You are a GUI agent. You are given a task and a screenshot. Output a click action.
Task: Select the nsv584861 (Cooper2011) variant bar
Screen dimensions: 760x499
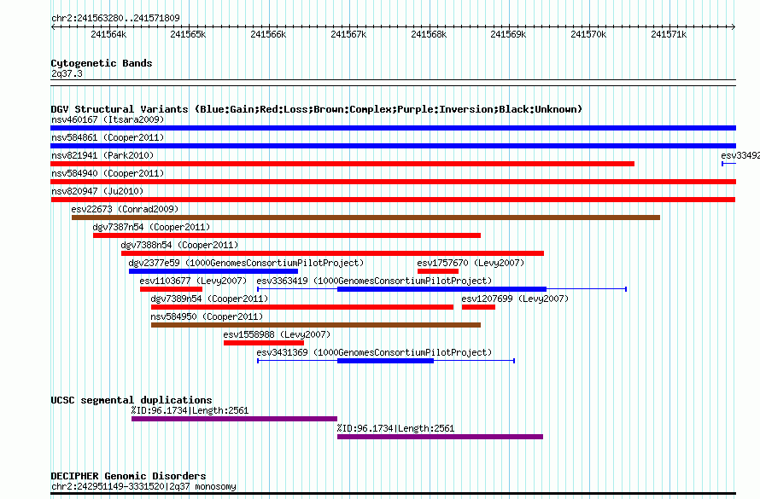[393, 146]
